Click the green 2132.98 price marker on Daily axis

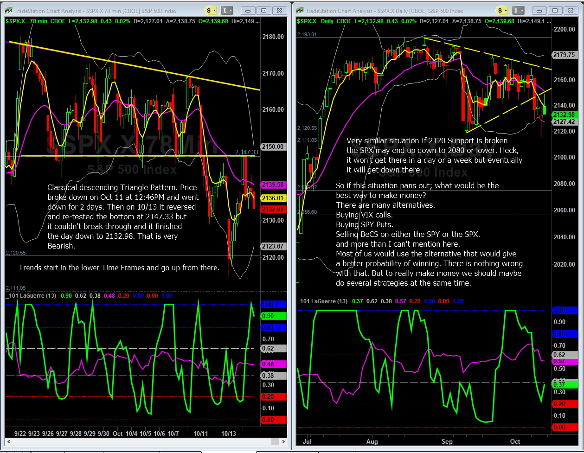tap(564, 115)
